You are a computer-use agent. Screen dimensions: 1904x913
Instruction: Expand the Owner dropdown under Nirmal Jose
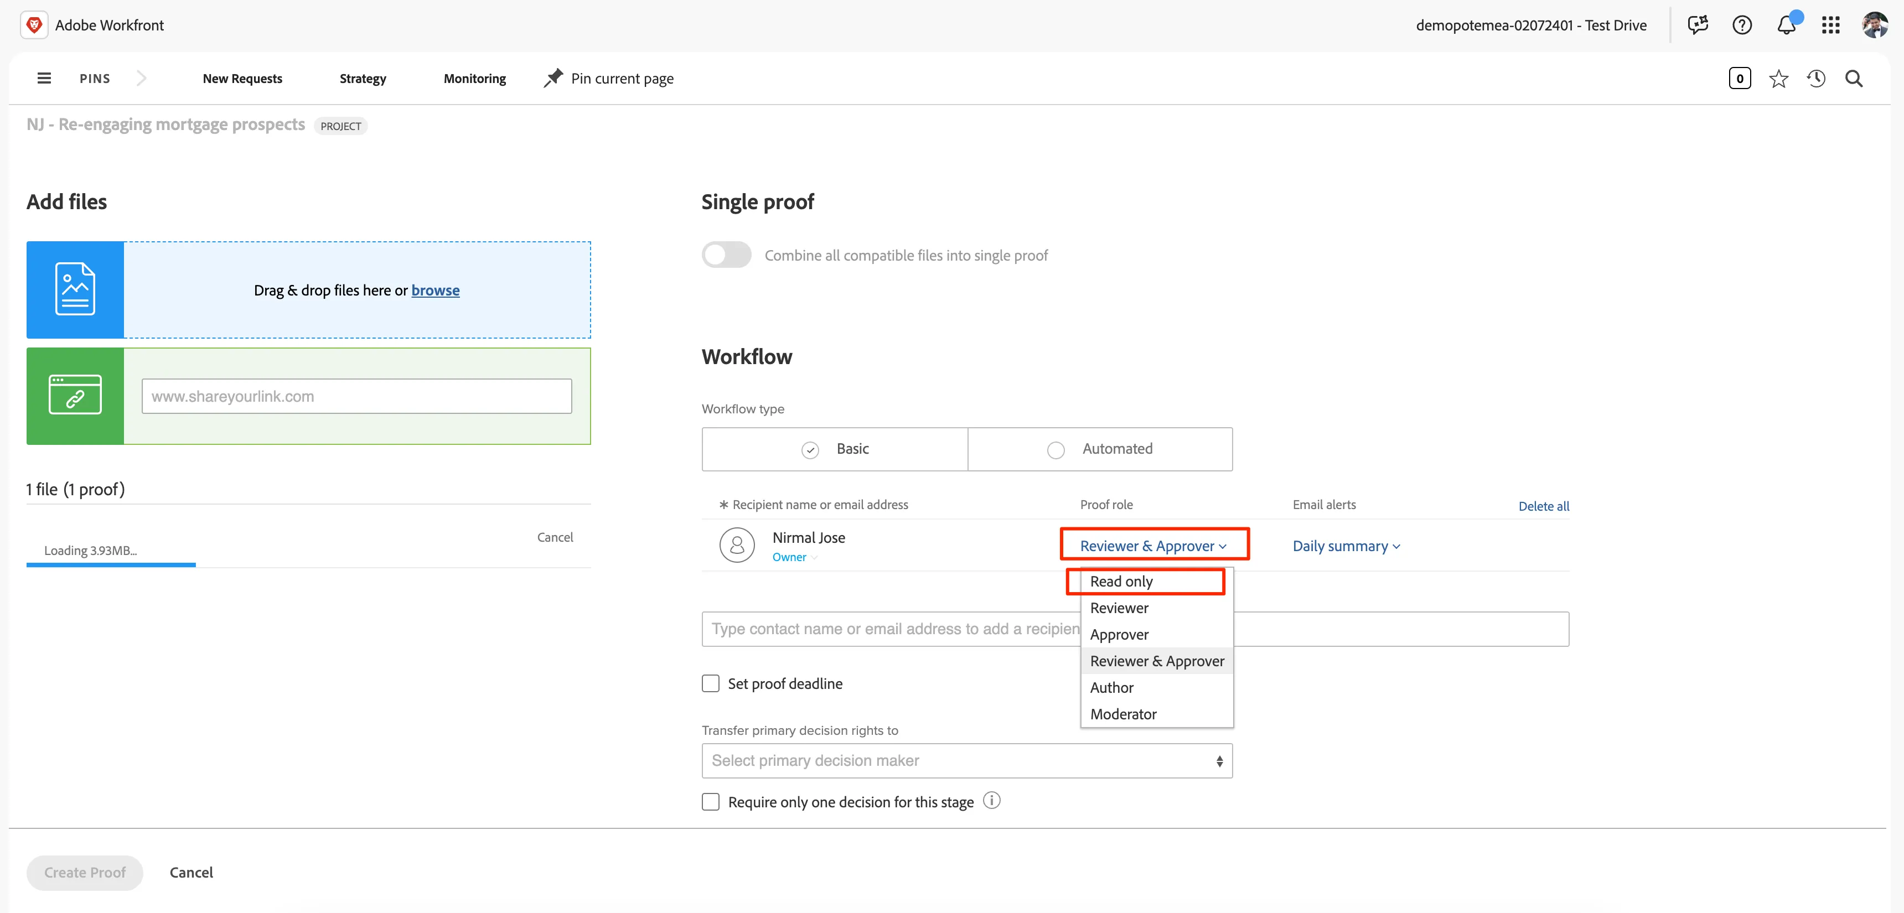click(795, 558)
